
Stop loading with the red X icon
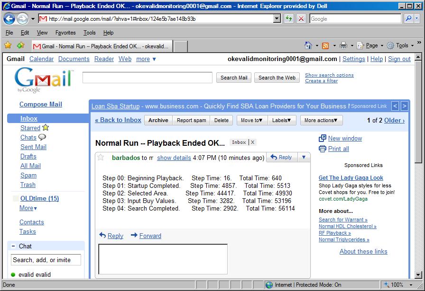tap(301, 18)
